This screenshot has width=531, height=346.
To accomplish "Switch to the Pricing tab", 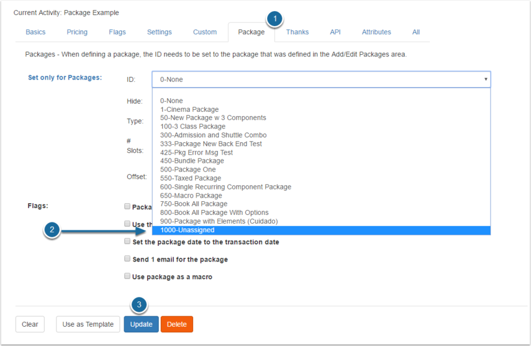I will click(x=77, y=32).
